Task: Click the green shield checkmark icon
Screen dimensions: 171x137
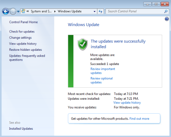Action: click(x=83, y=45)
